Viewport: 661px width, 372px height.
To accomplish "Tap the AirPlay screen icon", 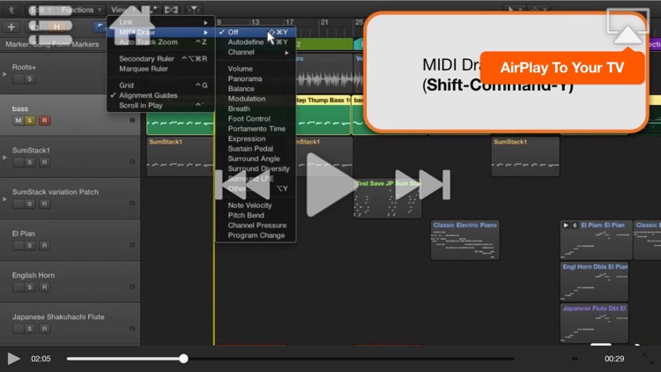I will [628, 26].
